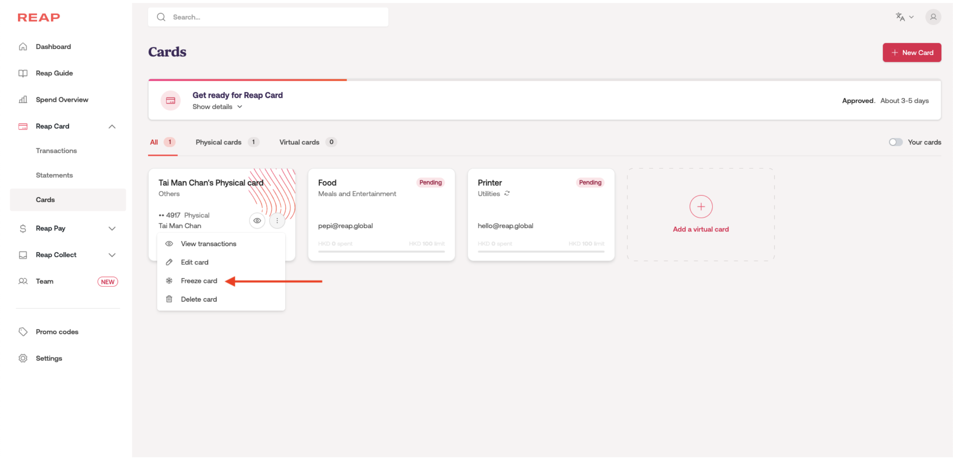Viewport: 953px width, 458px height.
Task: Click the plus circle to add virtual card
Action: pyautogui.click(x=701, y=207)
